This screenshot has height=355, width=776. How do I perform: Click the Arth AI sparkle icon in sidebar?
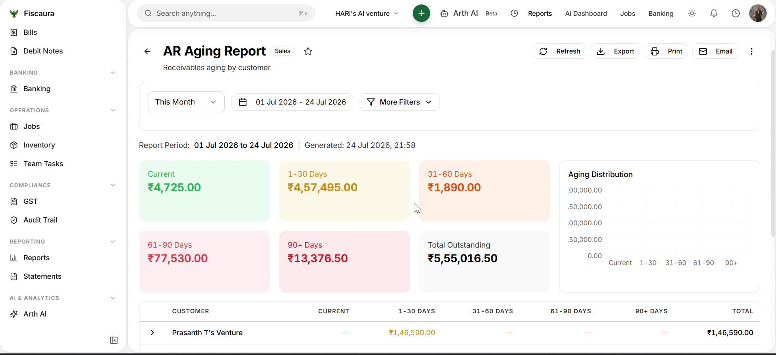coord(14,314)
